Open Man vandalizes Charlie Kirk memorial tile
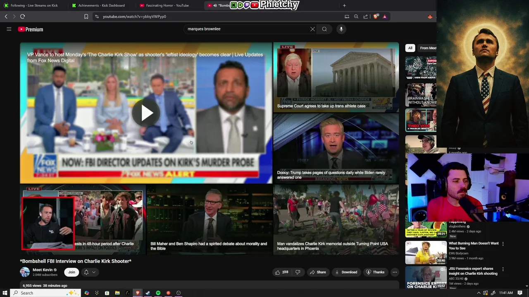Image resolution: width=529 pixels, height=297 pixels. click(336, 219)
